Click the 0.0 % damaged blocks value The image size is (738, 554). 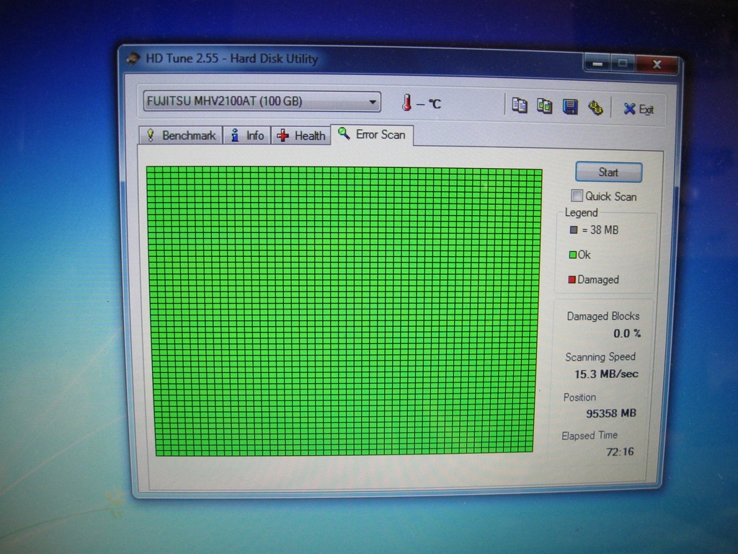point(627,333)
